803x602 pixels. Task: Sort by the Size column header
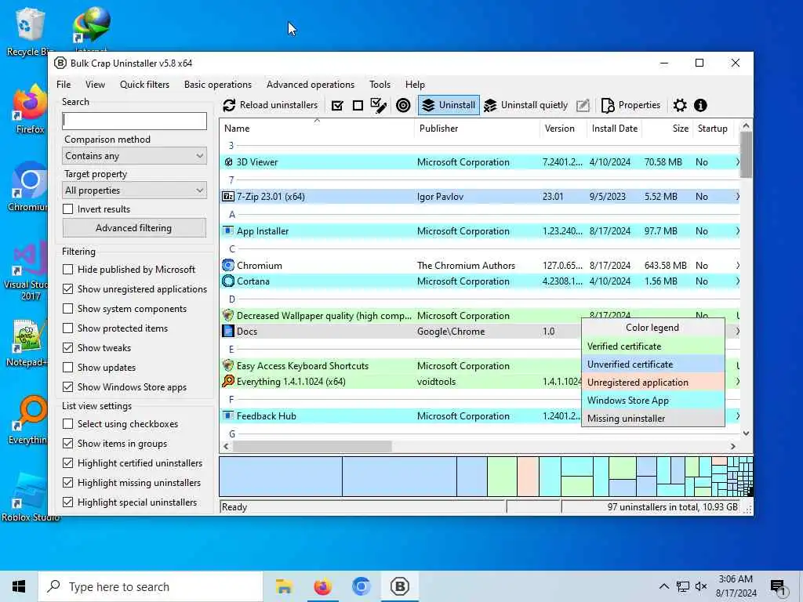pyautogui.click(x=667, y=129)
